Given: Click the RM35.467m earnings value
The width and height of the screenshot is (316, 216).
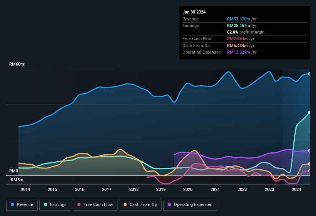Looking at the screenshot, I should point(238,25).
